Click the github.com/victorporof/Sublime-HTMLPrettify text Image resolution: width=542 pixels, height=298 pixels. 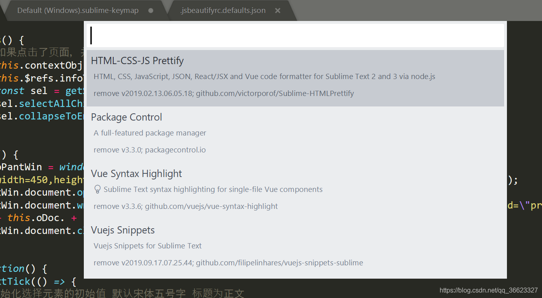click(275, 94)
